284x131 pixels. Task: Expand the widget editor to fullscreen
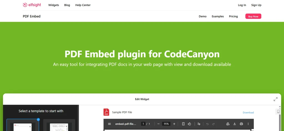point(275,99)
